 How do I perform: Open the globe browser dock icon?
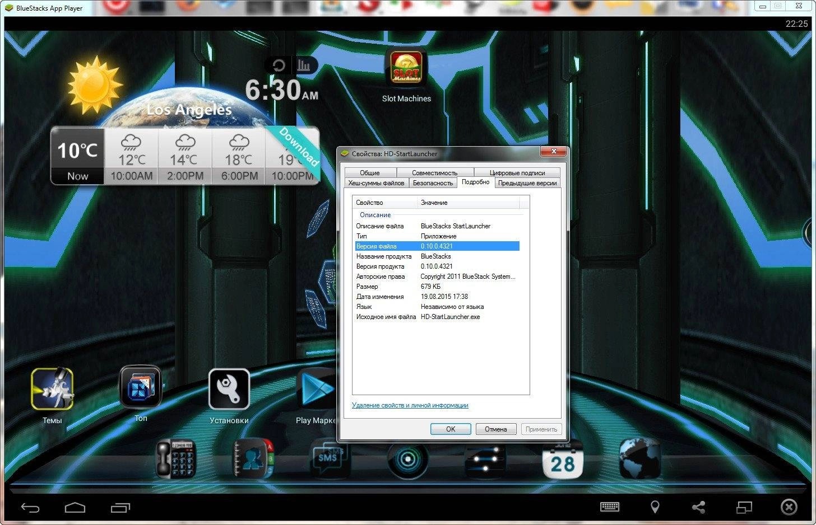[x=641, y=458]
